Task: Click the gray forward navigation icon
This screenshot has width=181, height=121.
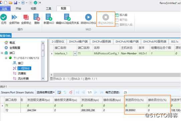Action: [31, 3]
